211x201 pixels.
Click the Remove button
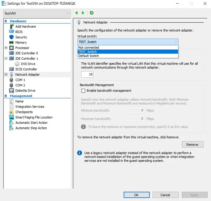tap(192, 144)
